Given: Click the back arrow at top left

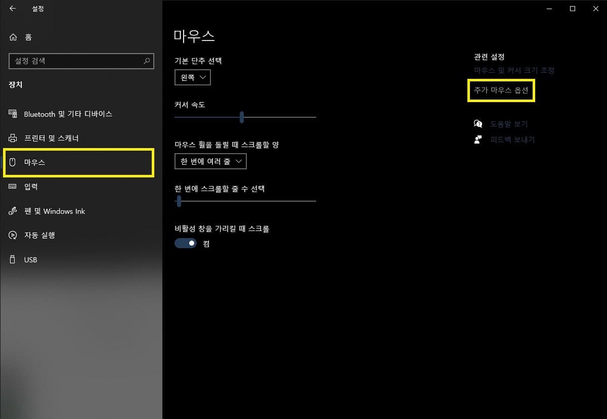Looking at the screenshot, I should click(x=12, y=9).
